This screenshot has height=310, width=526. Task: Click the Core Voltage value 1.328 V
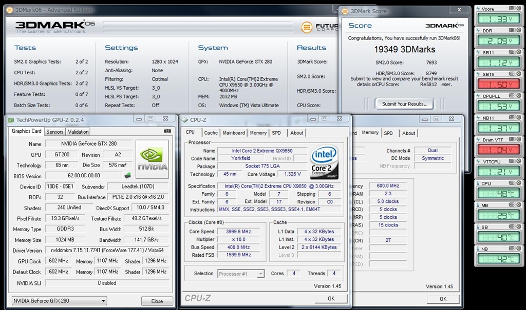click(292, 174)
